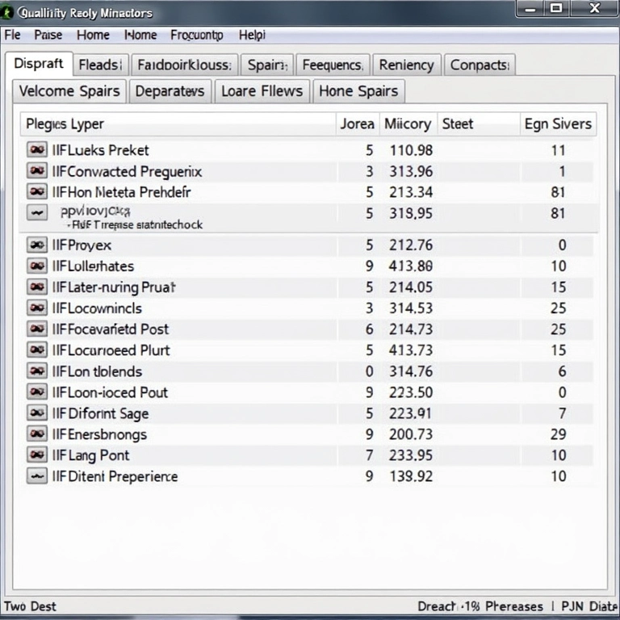
Task: Click the IIFLang Pont row icon
Action: click(x=36, y=455)
